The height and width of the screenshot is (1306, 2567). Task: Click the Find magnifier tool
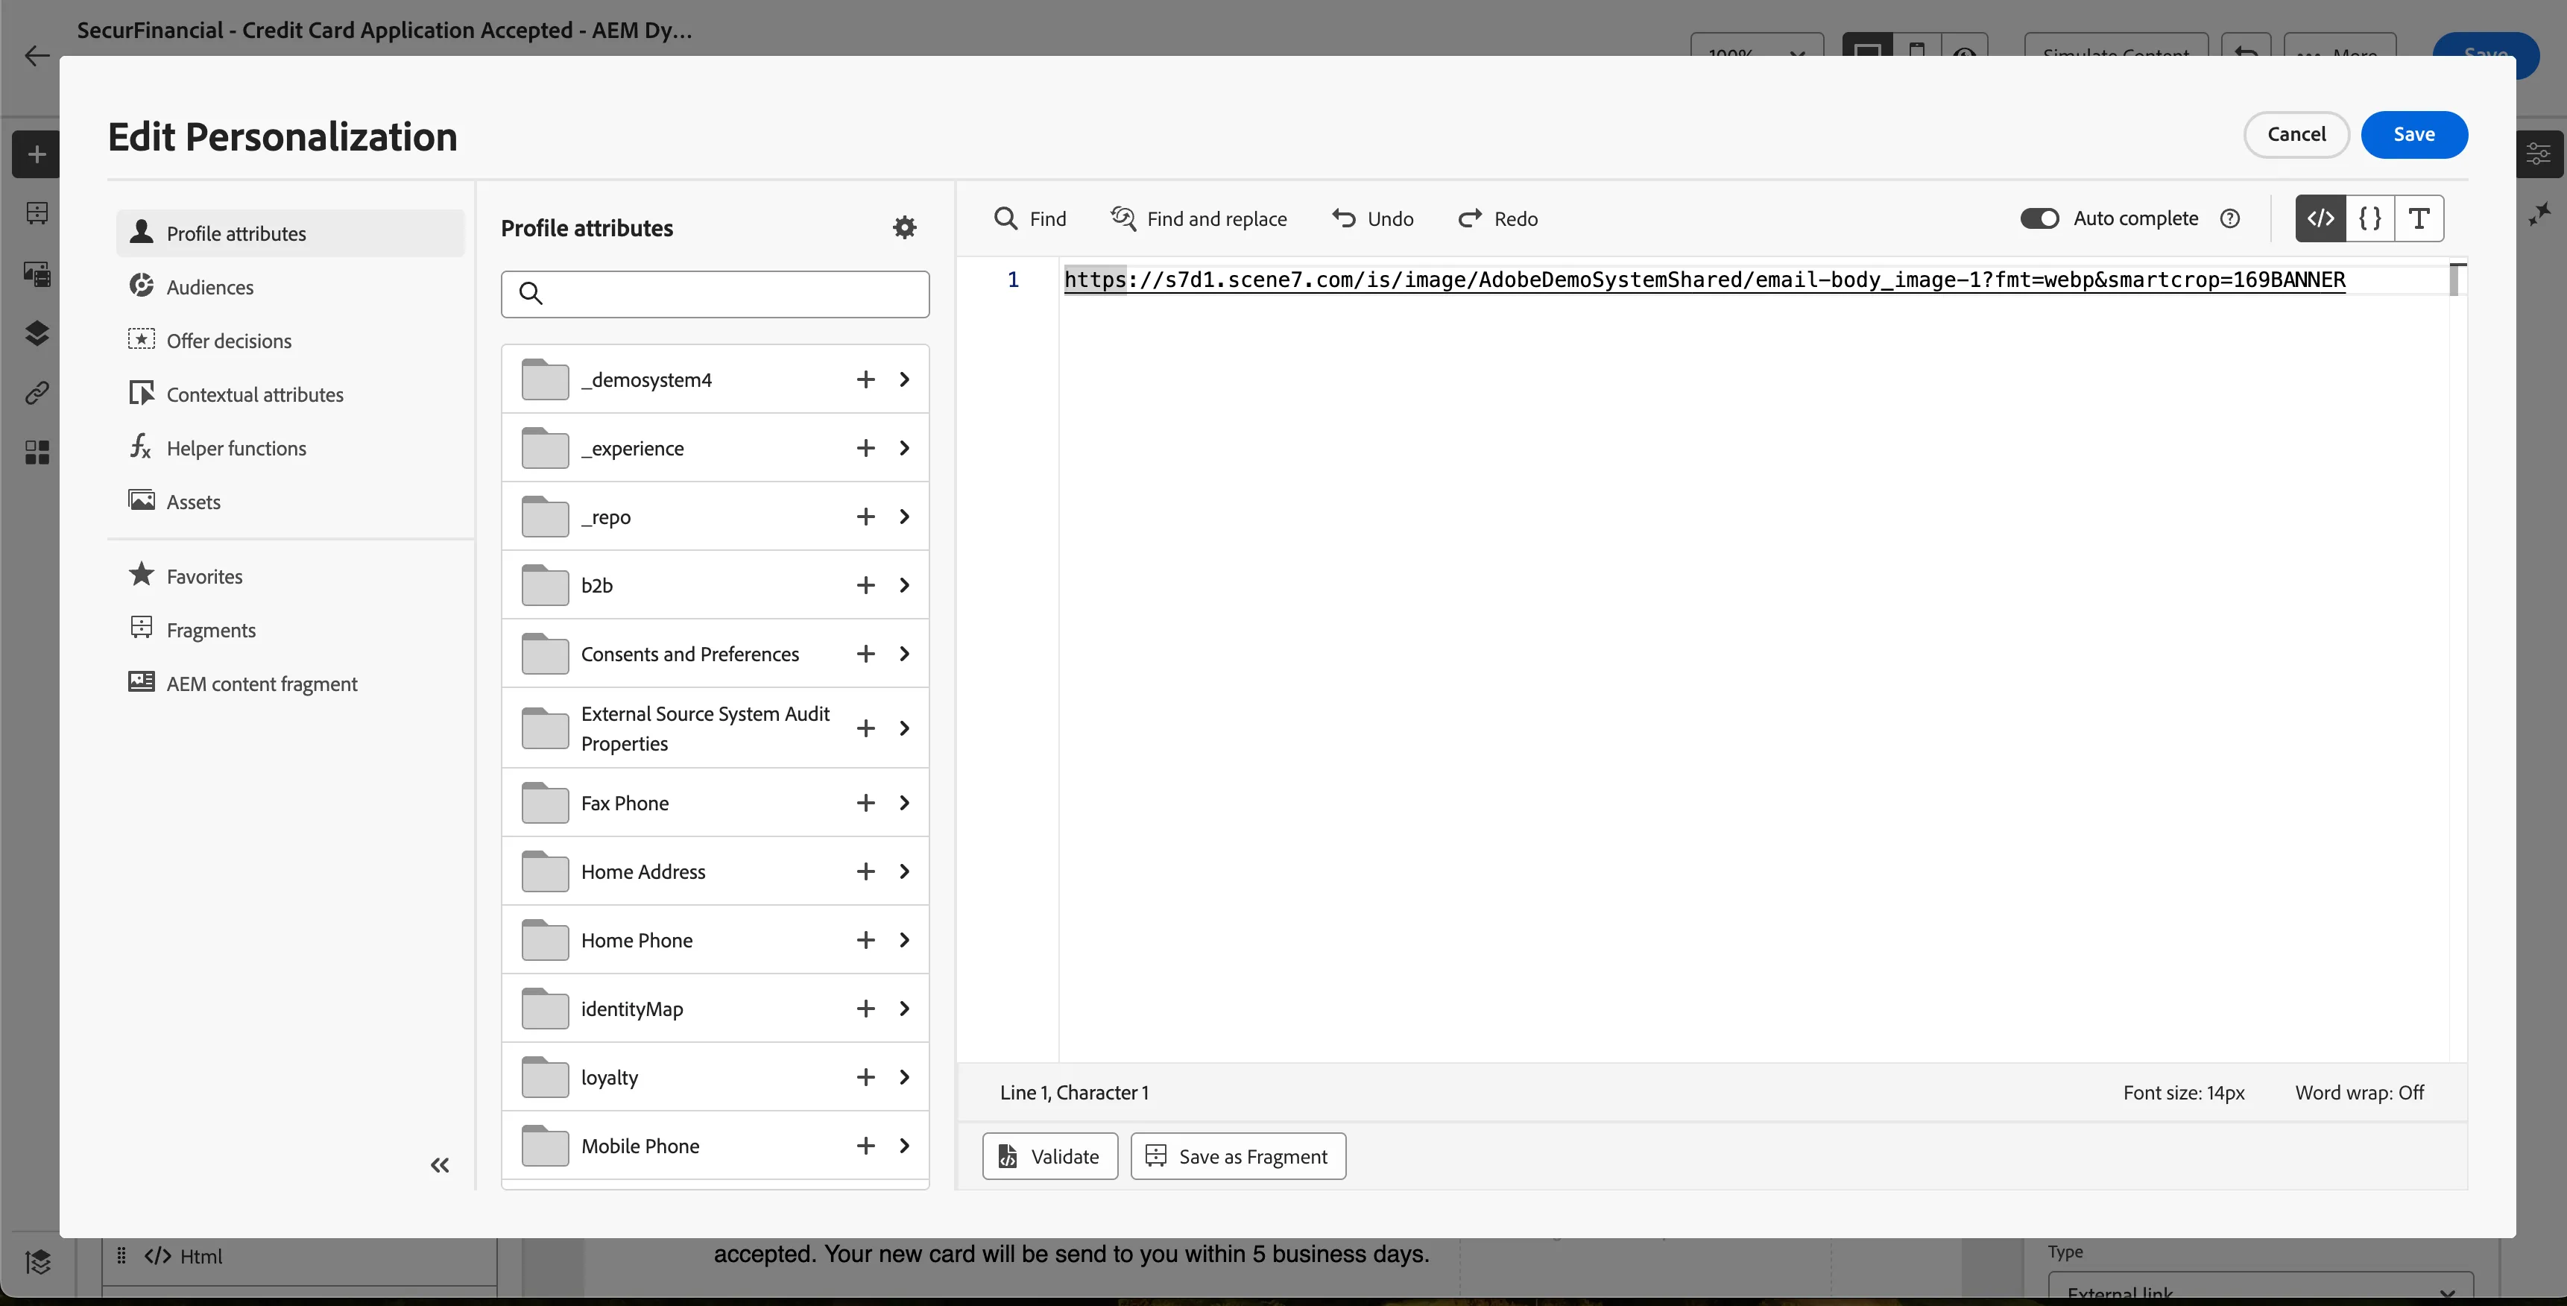[1029, 218]
